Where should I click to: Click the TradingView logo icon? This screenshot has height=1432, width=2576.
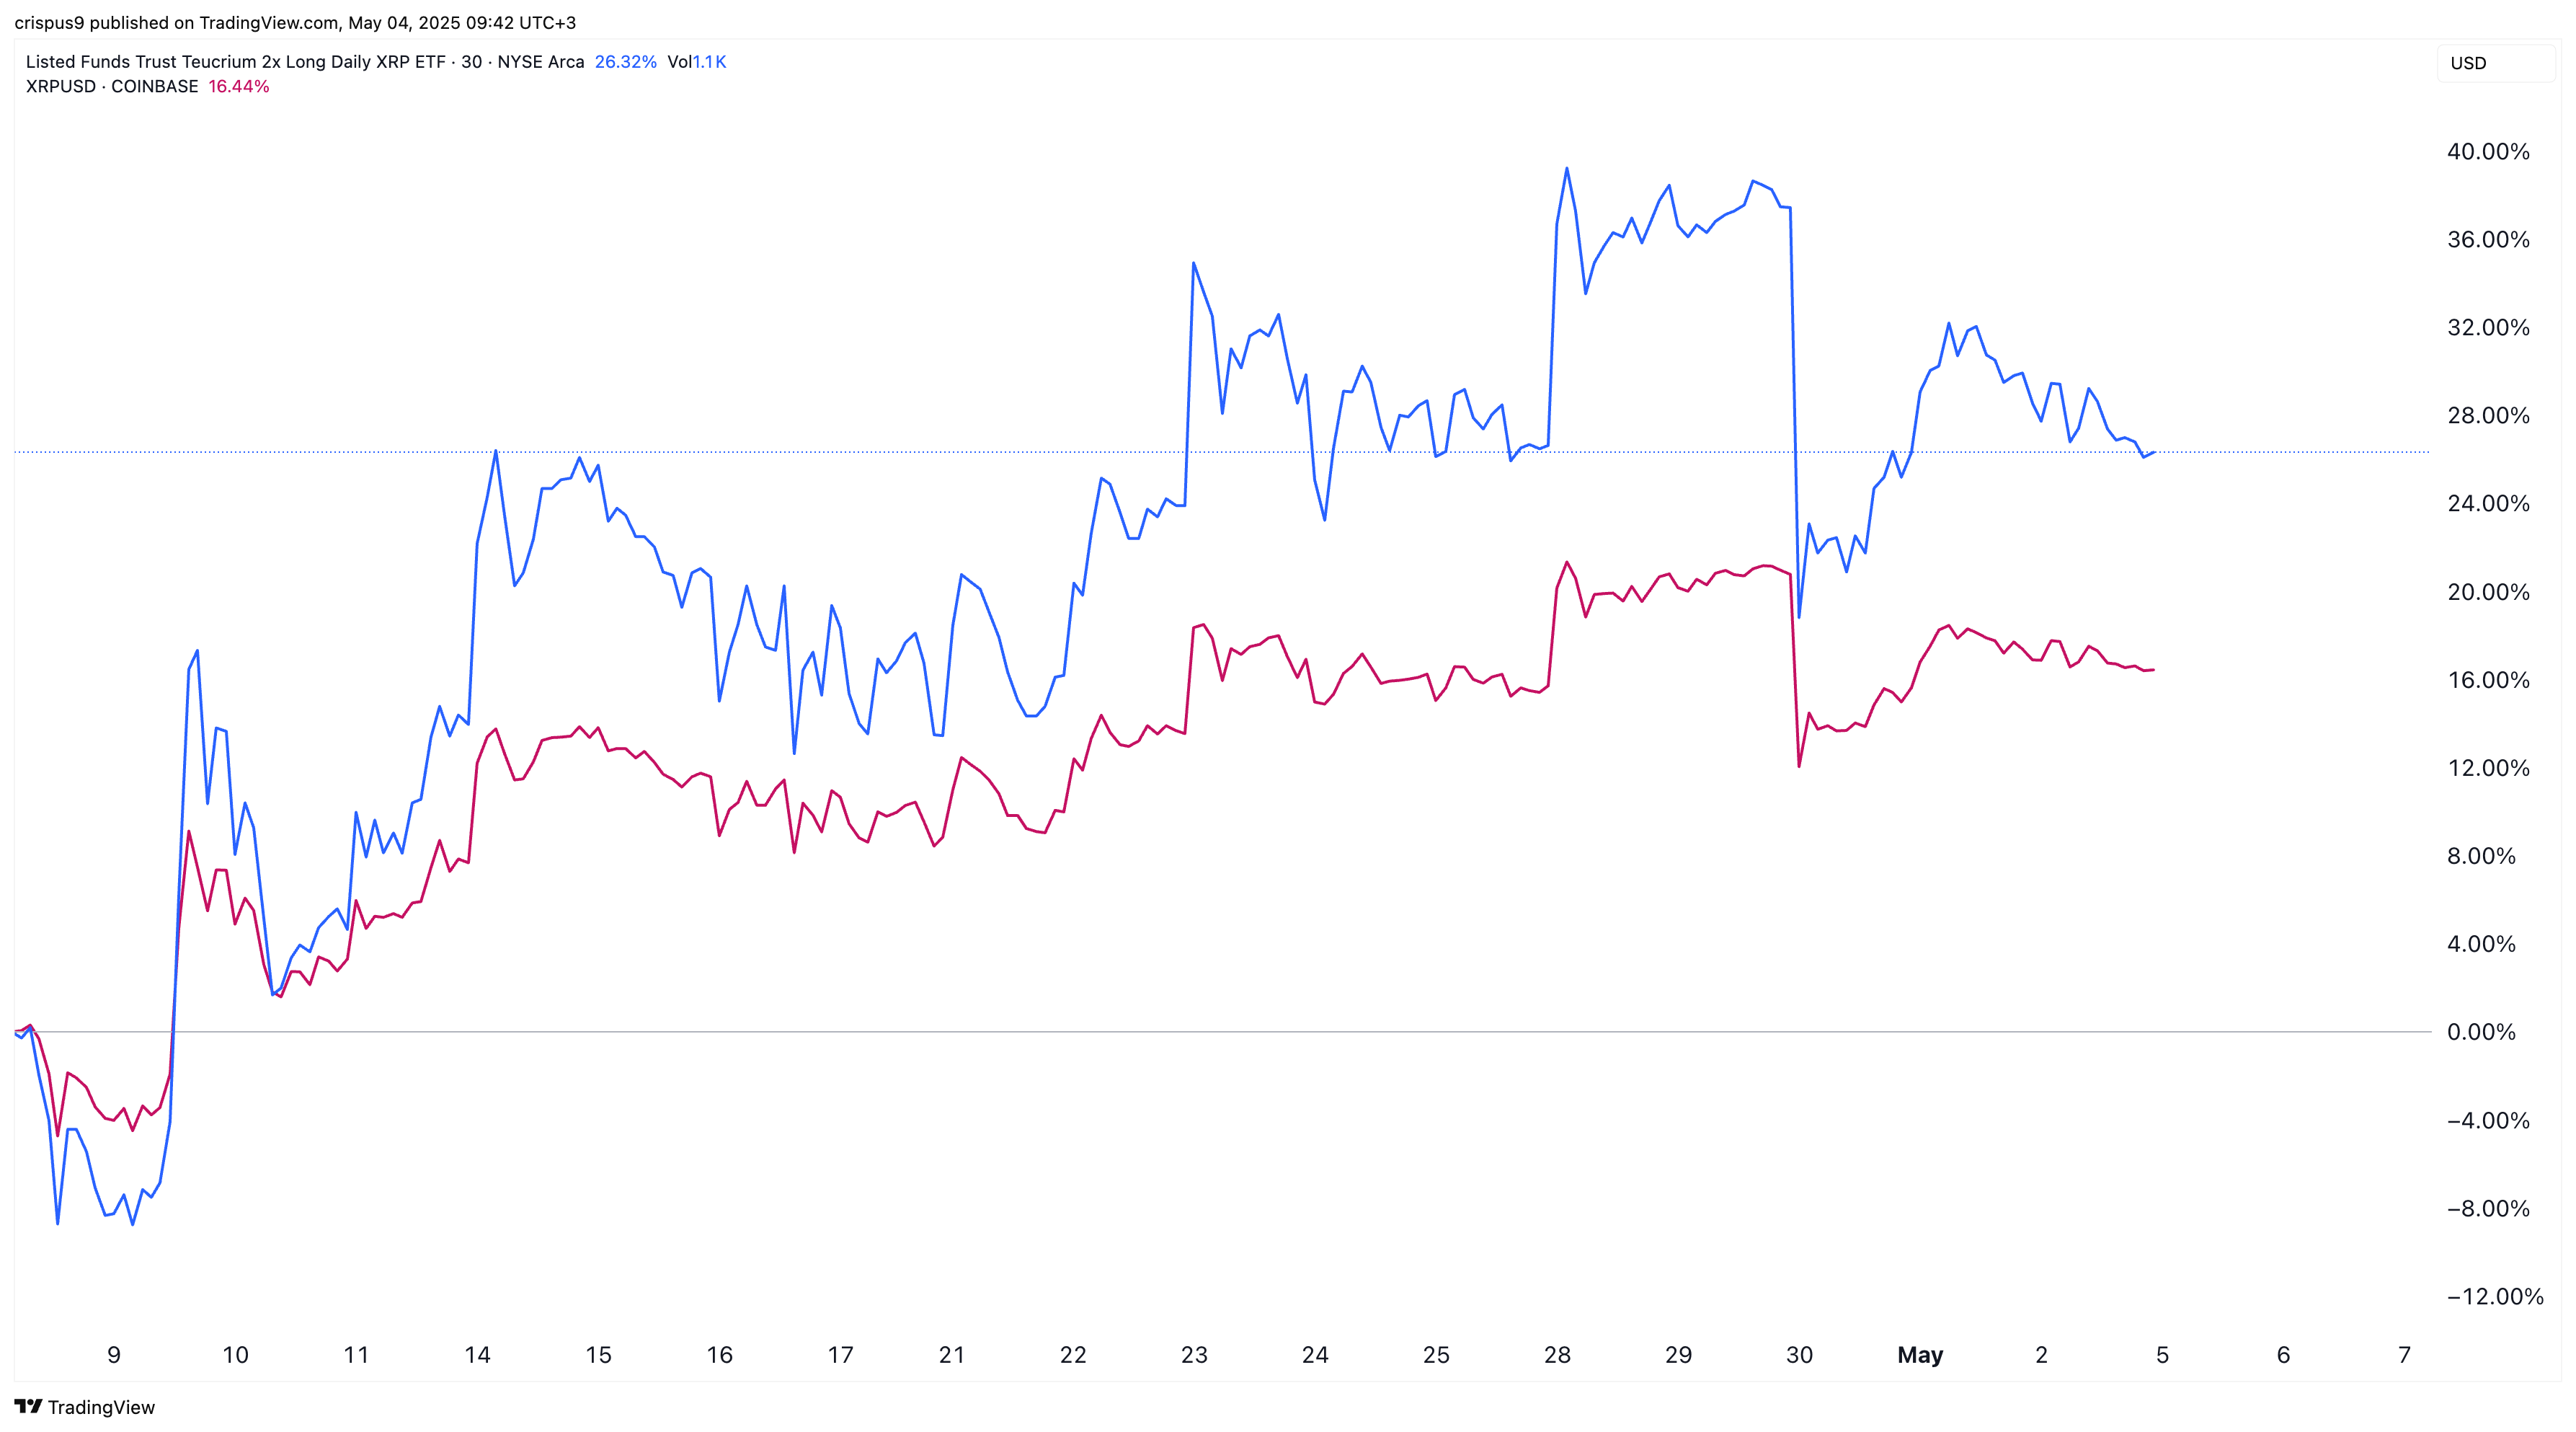click(28, 1406)
